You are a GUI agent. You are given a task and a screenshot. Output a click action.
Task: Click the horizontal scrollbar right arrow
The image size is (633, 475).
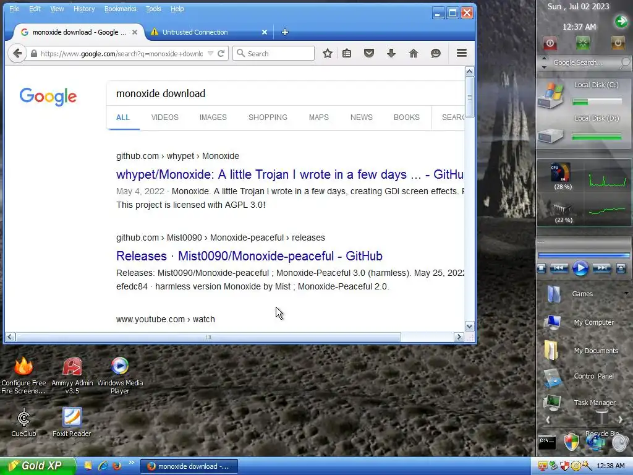(459, 337)
